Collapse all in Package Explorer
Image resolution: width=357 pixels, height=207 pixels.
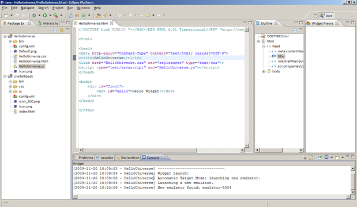coord(55,30)
